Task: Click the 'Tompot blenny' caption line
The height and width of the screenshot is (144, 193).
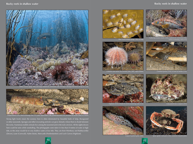Action: [x=47, y=115]
